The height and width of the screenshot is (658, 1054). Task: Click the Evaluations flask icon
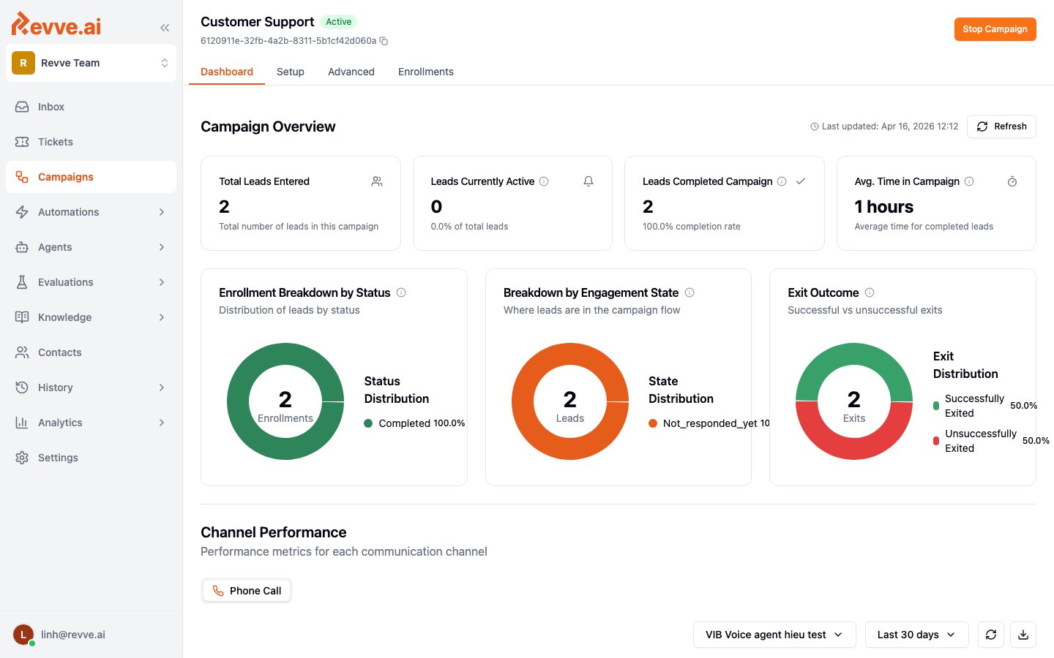pos(22,282)
